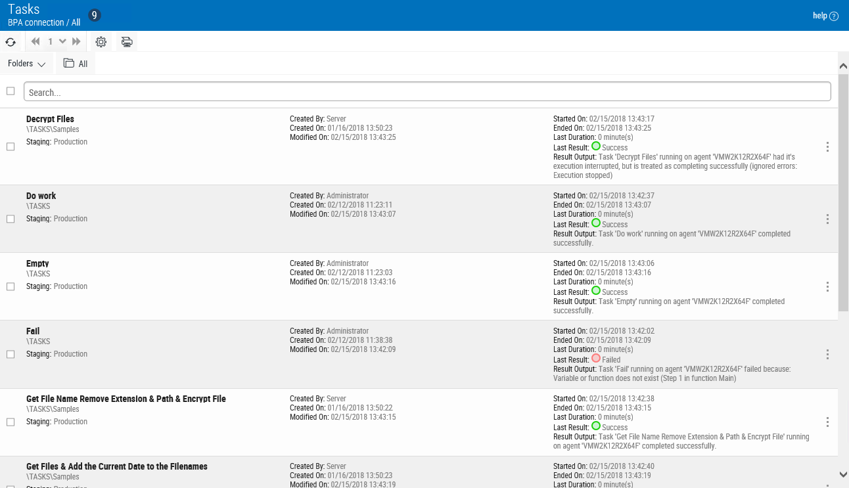Open the help icon at top right
The width and height of the screenshot is (849, 488).
pyautogui.click(x=834, y=16)
